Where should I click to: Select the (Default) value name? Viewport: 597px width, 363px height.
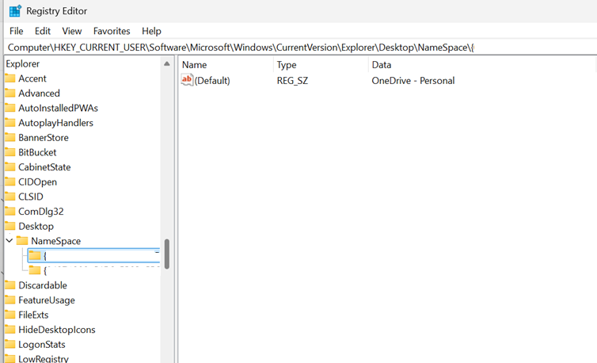pyautogui.click(x=212, y=81)
